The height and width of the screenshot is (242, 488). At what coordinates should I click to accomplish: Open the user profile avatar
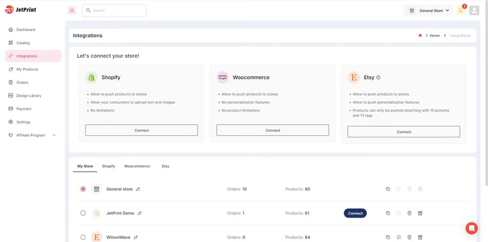click(474, 10)
